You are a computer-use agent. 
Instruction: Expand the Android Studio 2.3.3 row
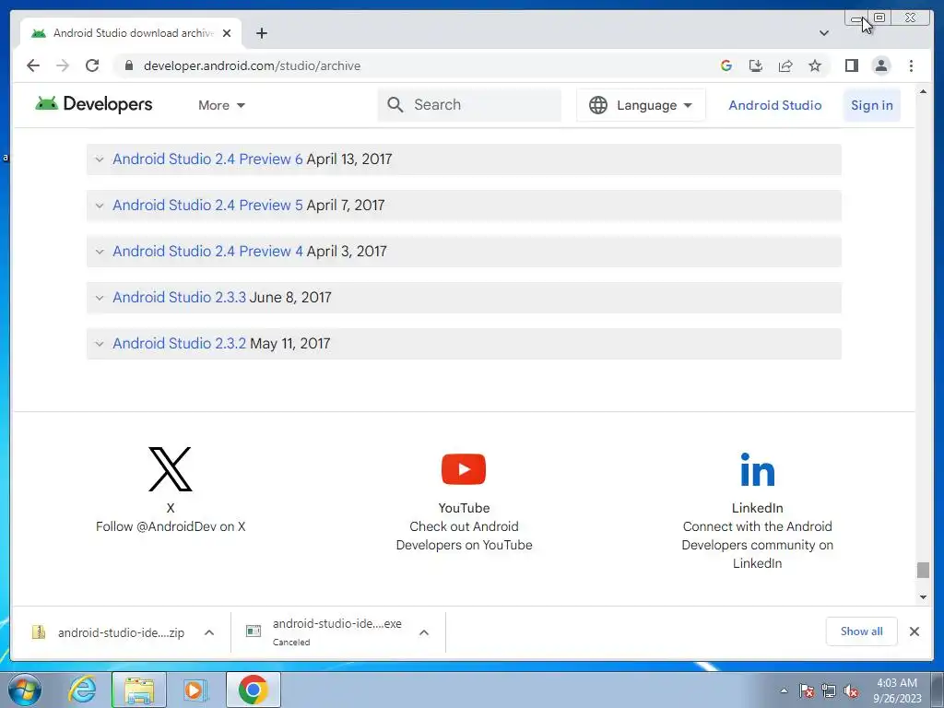click(464, 298)
